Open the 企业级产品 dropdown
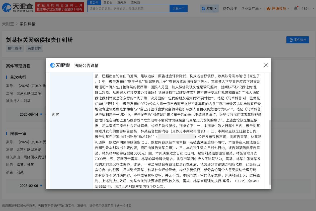 click(250, 8)
